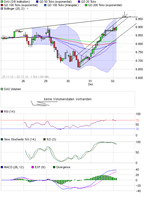The height and width of the screenshot is (200, 146).
Task: Click the 6.950 price axis label
Action: 139,19
